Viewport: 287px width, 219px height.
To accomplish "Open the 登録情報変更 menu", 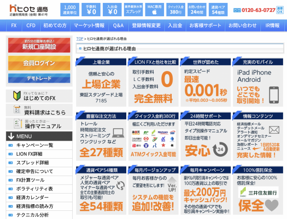I will click(x=146, y=25).
